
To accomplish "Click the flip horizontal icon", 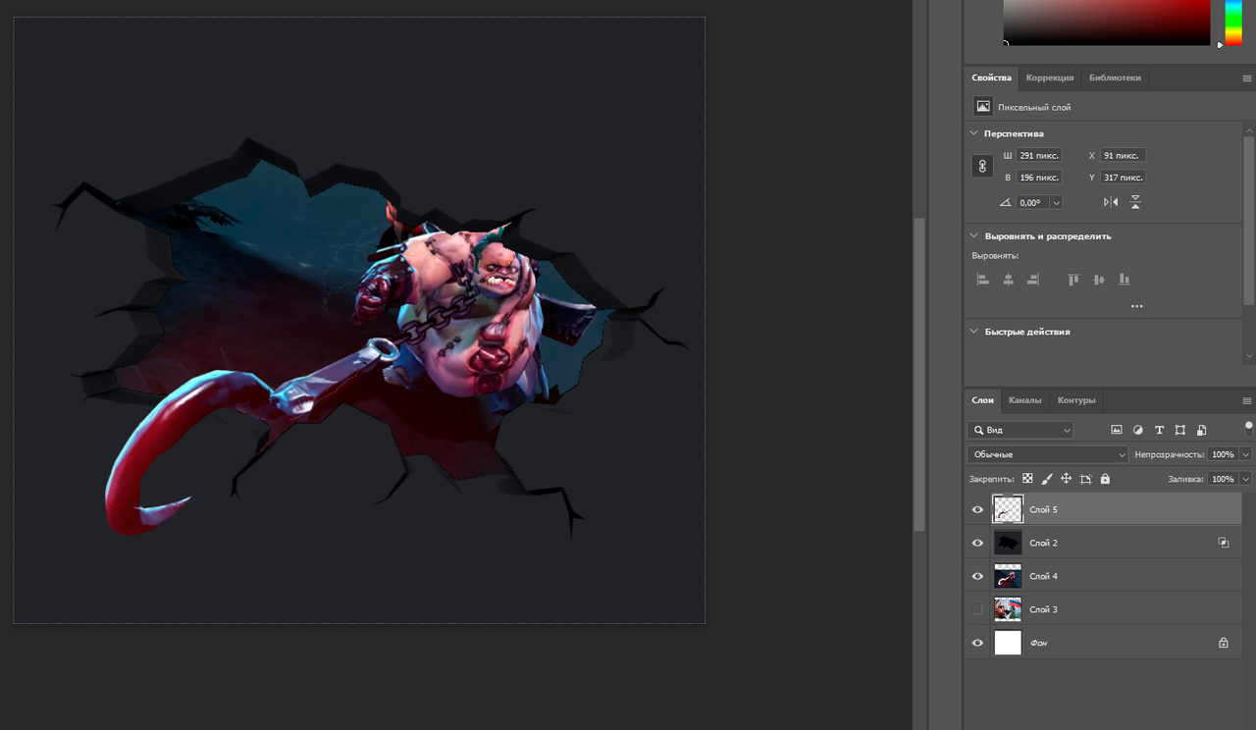I will pos(1111,202).
